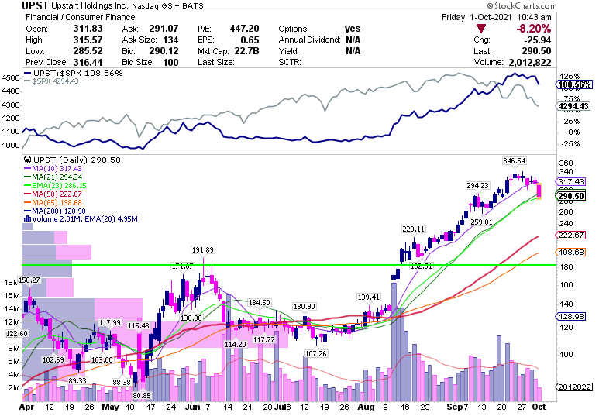This screenshot has height=416, width=599.
Task: Click the 134.50 price label
Action: pos(260,303)
